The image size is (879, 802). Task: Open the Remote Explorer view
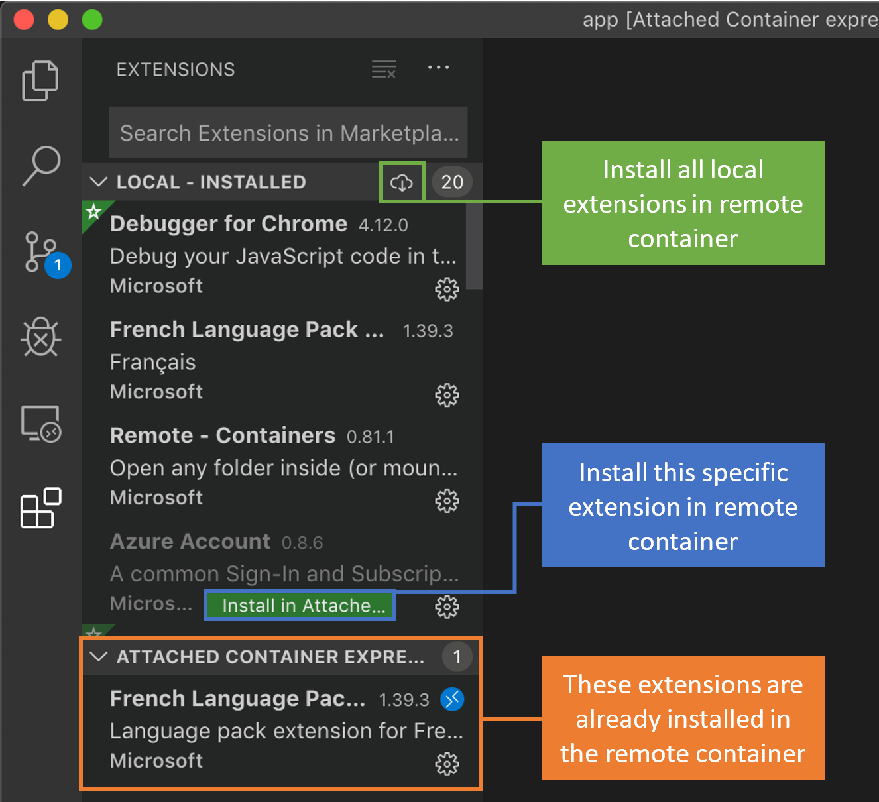pos(40,424)
